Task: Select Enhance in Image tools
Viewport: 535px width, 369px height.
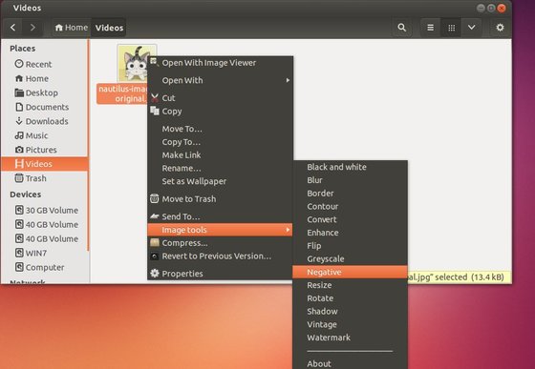Action: coord(350,233)
